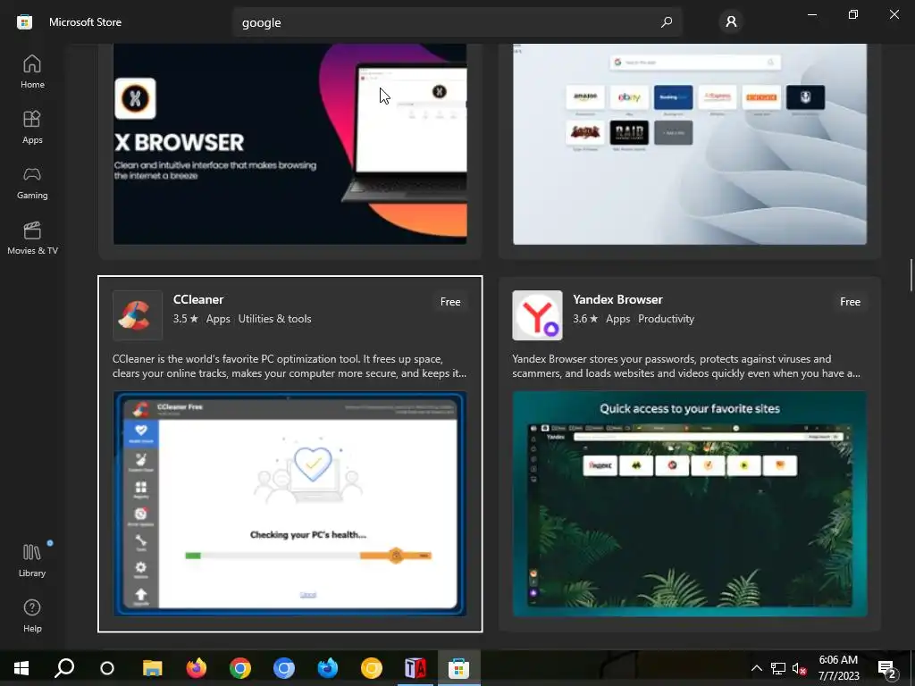Click the Free button on Yandex Browser card
The image size is (915, 686).
tap(850, 302)
